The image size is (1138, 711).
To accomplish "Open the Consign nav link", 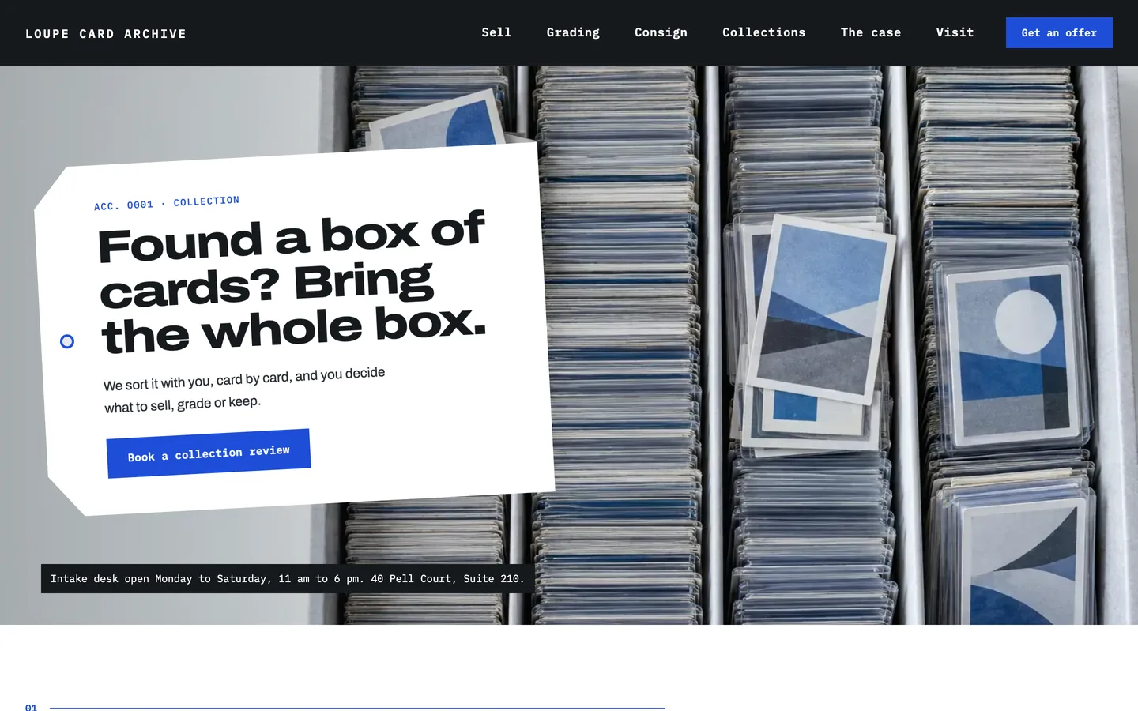I will coord(661,32).
